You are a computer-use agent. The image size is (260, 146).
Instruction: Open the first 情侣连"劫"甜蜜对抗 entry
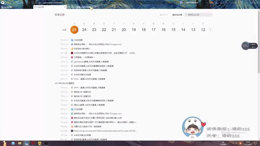point(82,92)
